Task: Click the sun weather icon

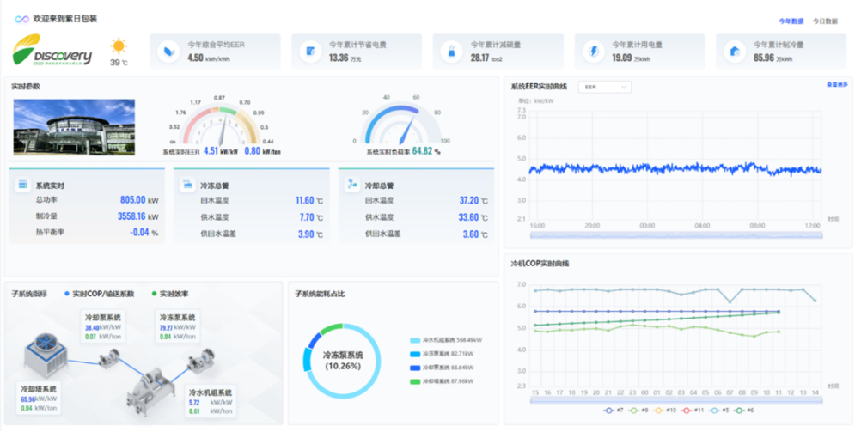Action: 119,46
